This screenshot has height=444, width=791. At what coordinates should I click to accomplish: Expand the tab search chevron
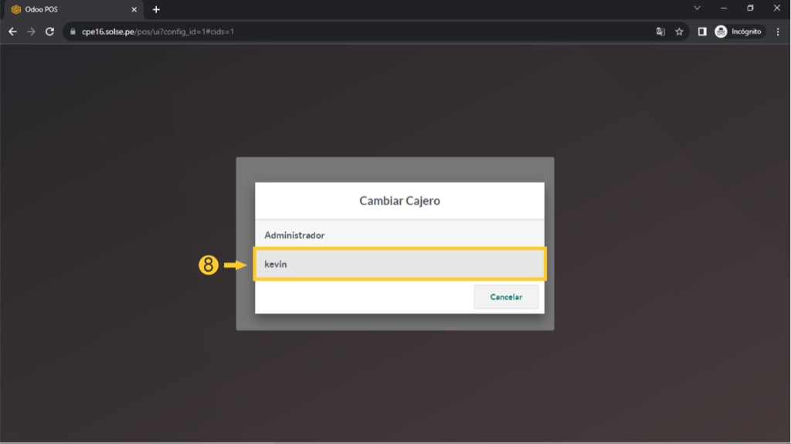click(x=697, y=8)
